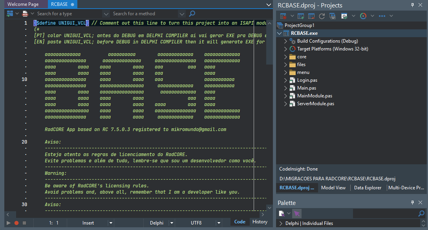Expand the Build Configurations (Debug) node
Screen dimensions: 428x230
[x=285, y=41]
